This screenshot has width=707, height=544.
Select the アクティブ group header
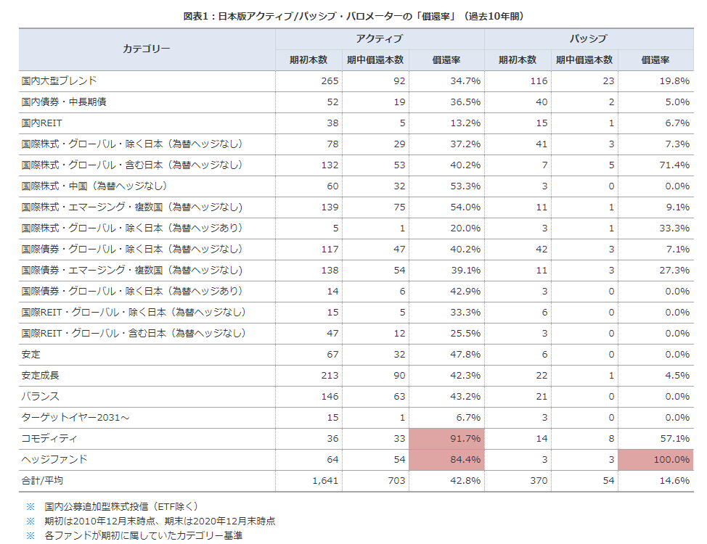coord(379,38)
